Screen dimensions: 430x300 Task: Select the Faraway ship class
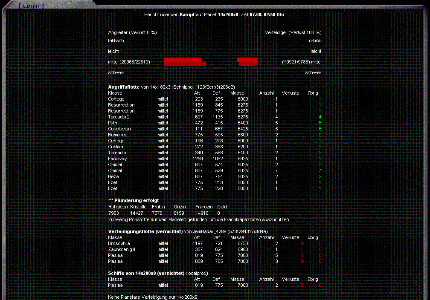click(x=117, y=159)
